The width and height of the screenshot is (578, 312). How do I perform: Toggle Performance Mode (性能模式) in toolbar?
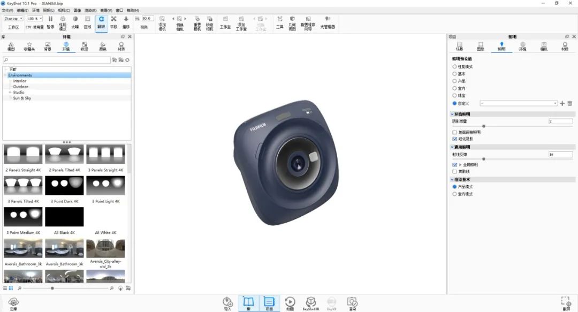[63, 22]
